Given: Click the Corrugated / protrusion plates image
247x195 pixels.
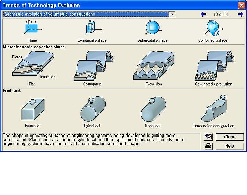Looking at the screenshot, I should (214, 66).
